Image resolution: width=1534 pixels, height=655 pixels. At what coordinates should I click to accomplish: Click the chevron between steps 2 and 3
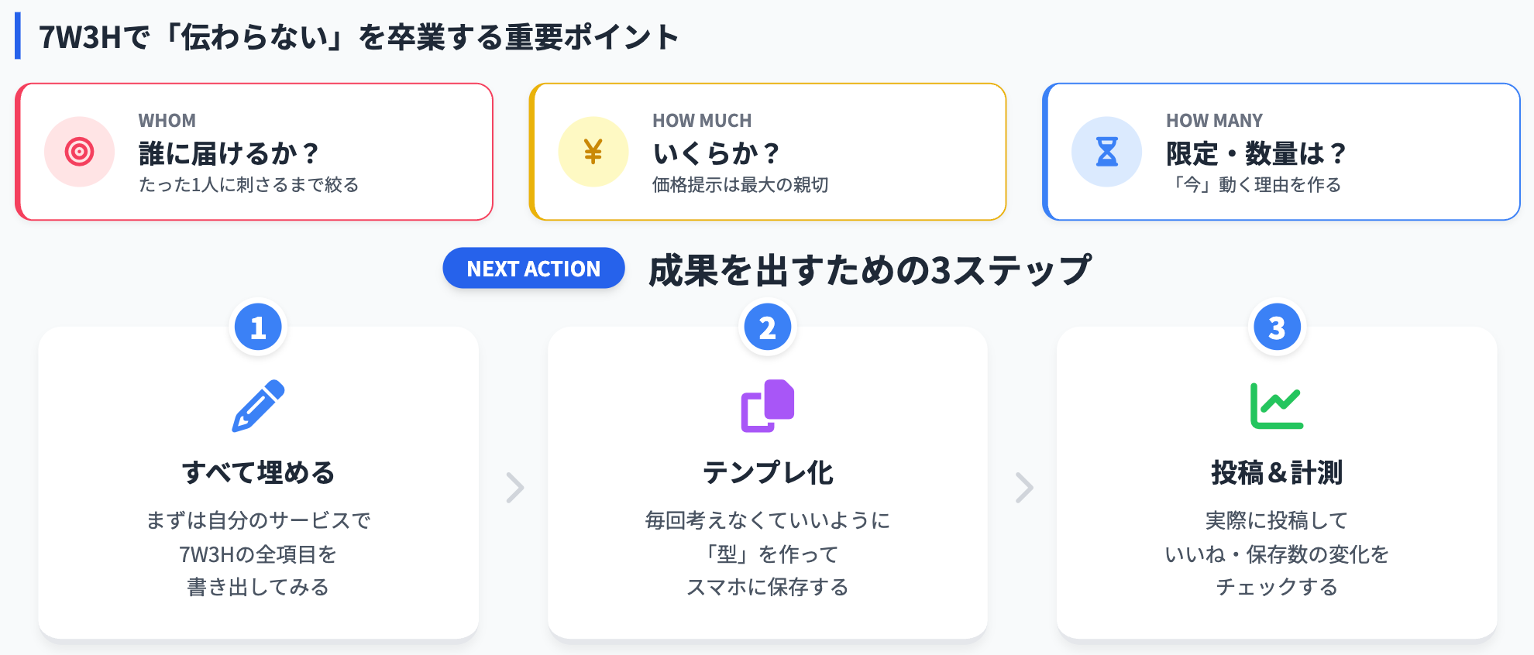pyautogui.click(x=1023, y=488)
